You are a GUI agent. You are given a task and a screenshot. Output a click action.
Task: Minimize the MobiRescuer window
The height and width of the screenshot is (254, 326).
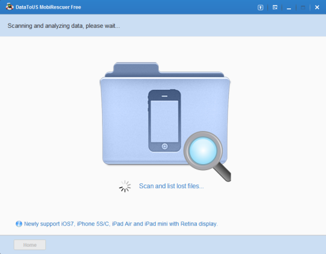(289, 8)
